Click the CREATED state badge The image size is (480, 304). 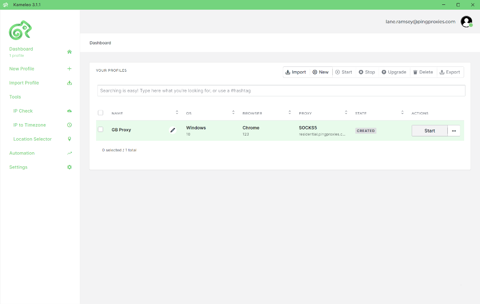366,131
